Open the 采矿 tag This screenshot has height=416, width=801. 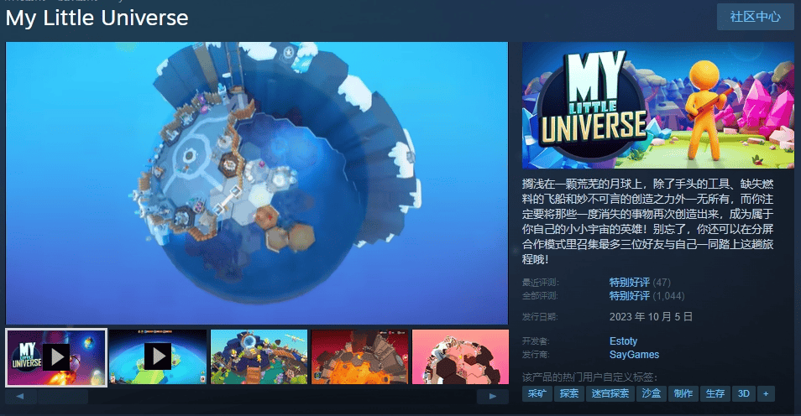[x=537, y=393]
